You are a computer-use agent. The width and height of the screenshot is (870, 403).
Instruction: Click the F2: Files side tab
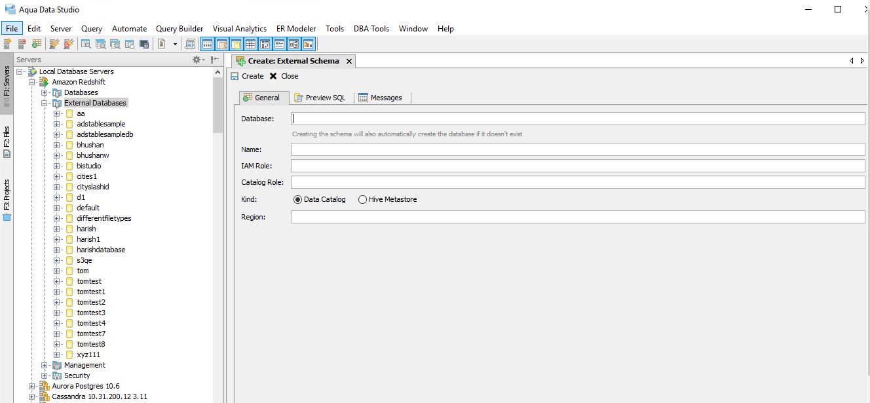[7, 142]
